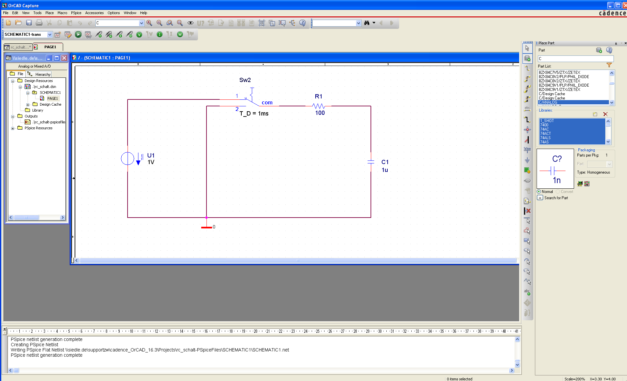Screen dimensions: 627x381
Task: Switch to the PAGE1 document tab
Action: [48, 47]
